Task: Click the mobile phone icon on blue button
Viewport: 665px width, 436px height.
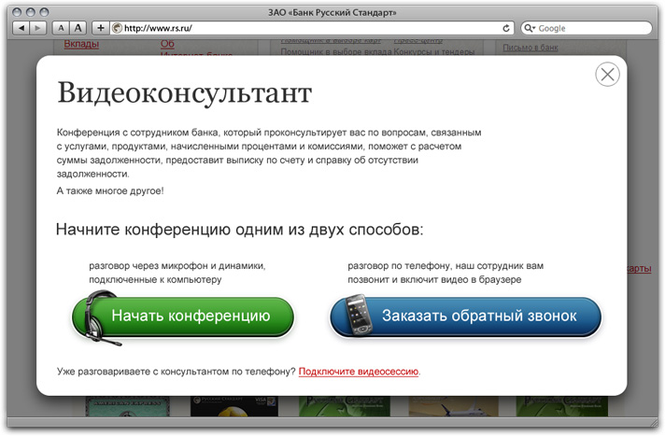Action: [x=359, y=315]
